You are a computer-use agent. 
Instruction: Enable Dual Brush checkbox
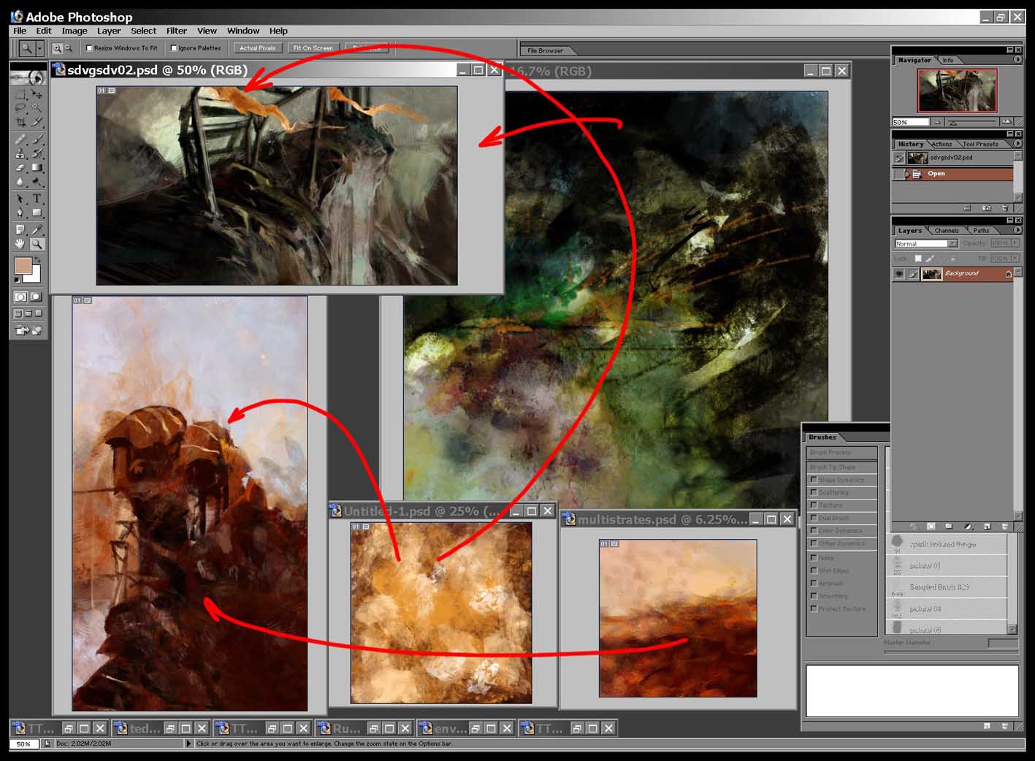pos(814,518)
